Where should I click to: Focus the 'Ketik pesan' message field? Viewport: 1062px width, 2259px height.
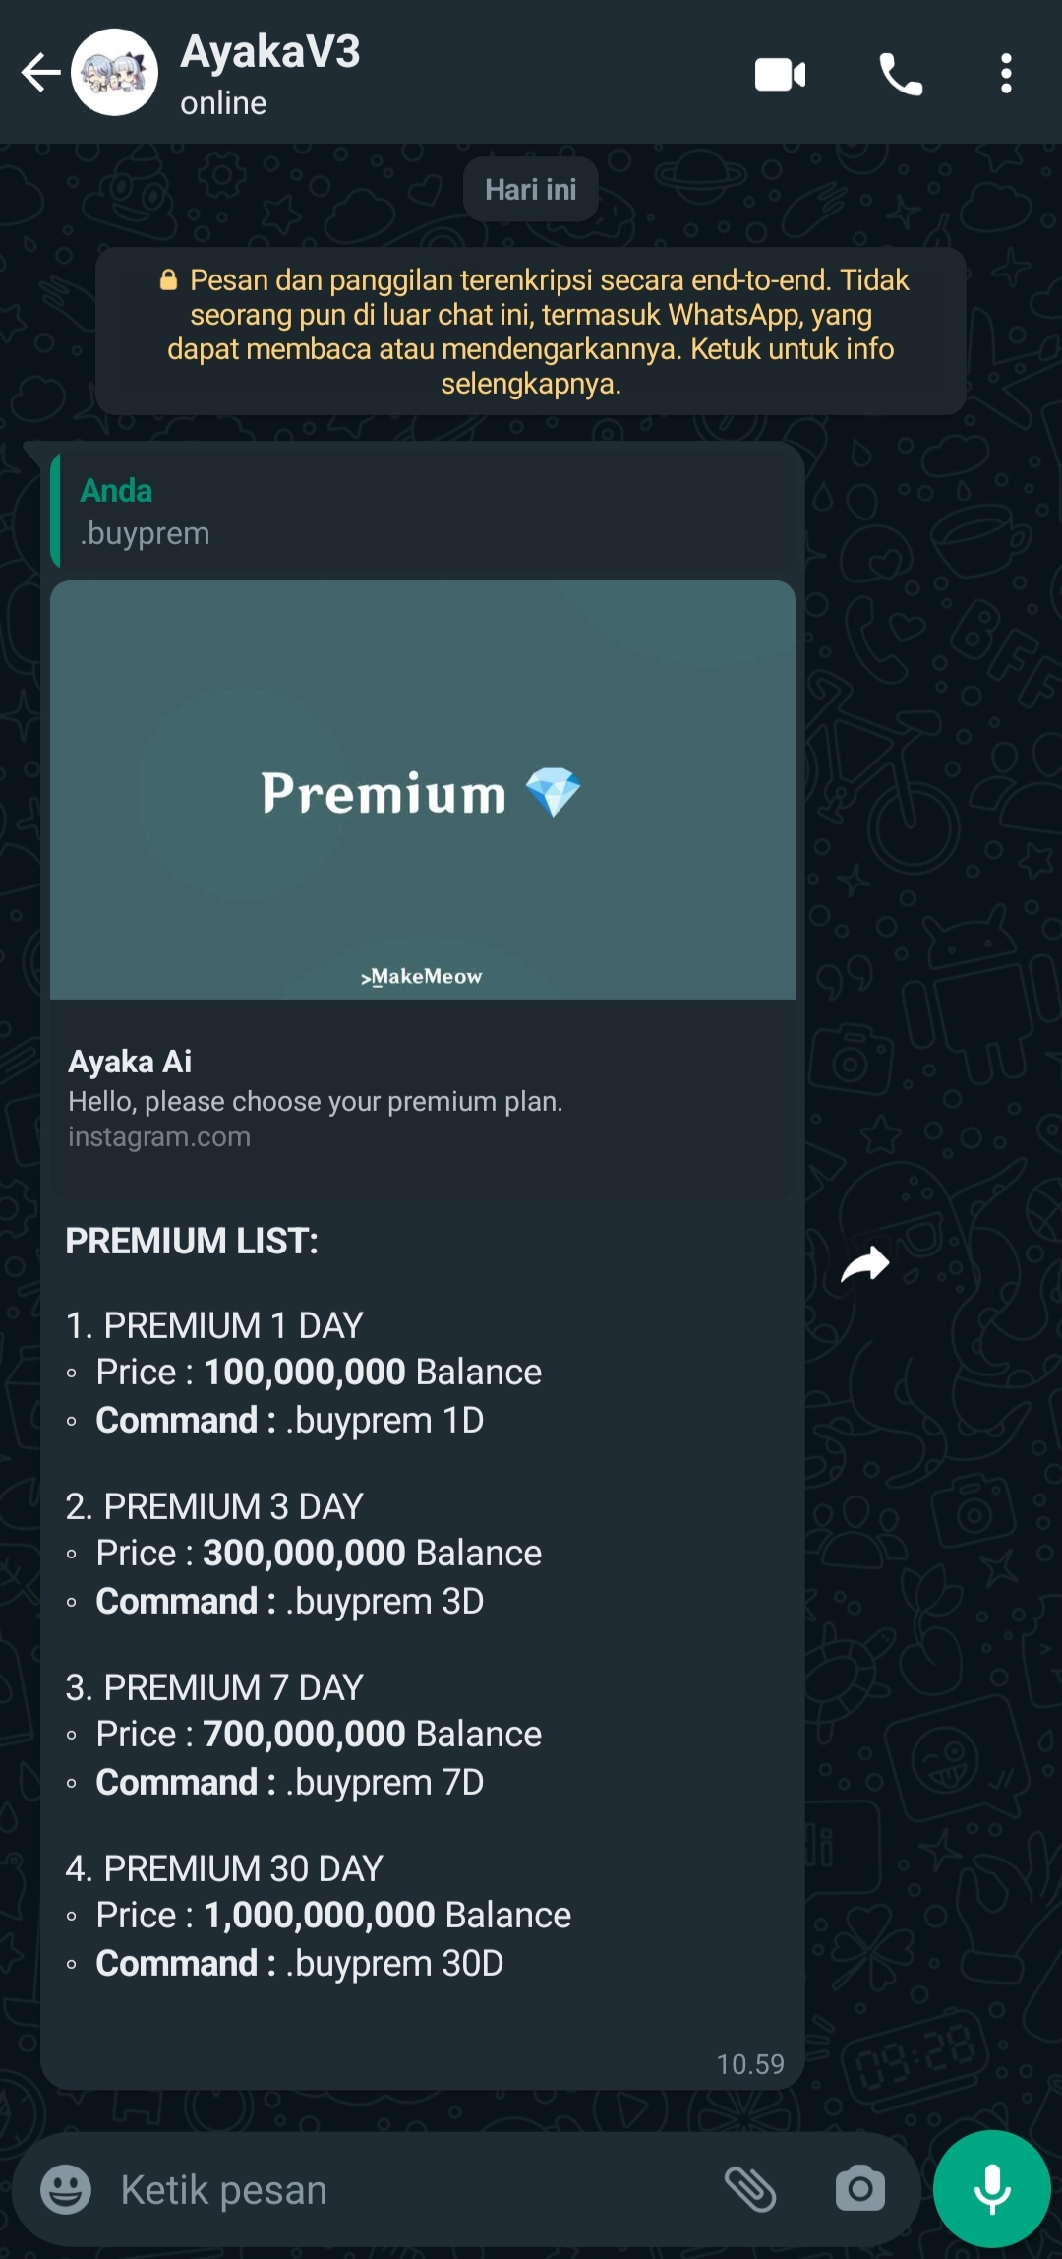coord(393,2190)
